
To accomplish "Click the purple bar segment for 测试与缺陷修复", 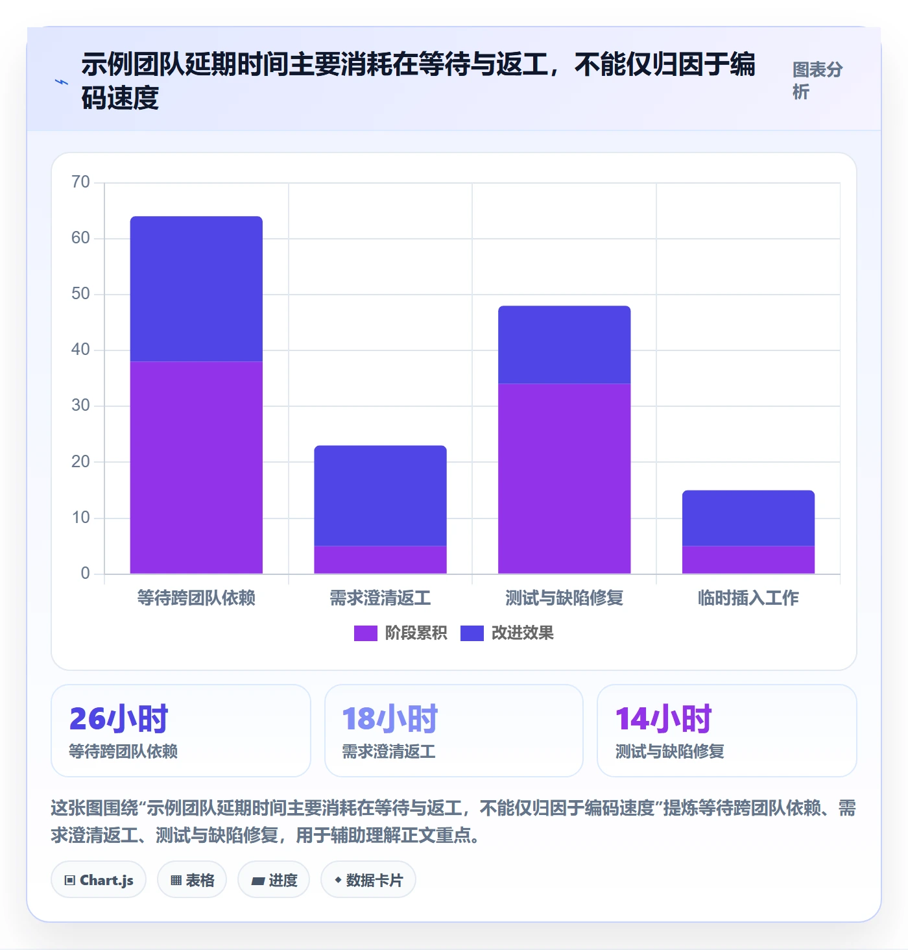I will [x=564, y=479].
